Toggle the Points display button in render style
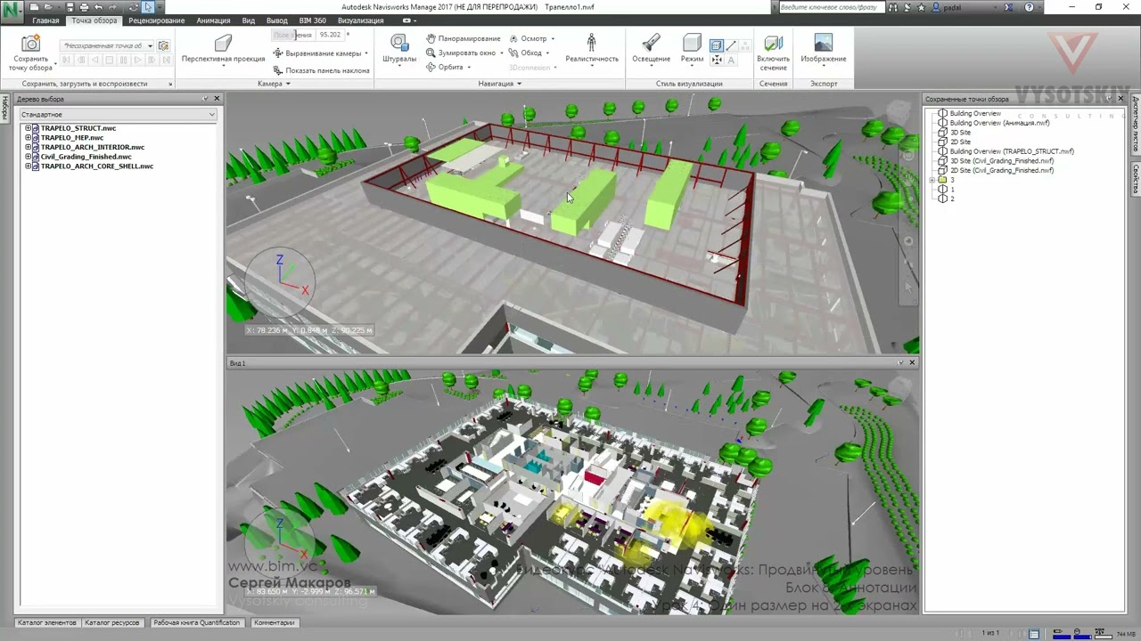 click(745, 45)
